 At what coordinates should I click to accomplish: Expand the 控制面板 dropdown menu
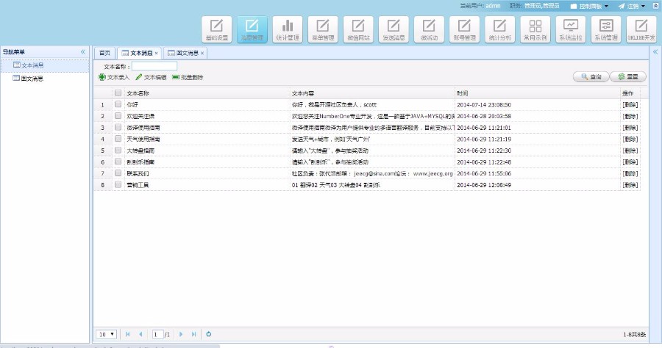tap(589, 6)
